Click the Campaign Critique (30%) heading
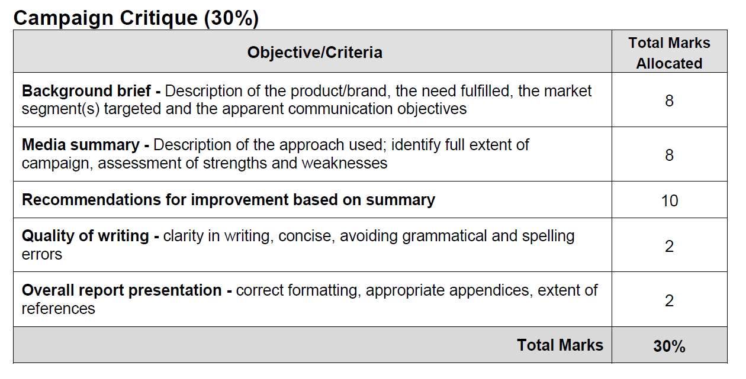 pos(136,18)
